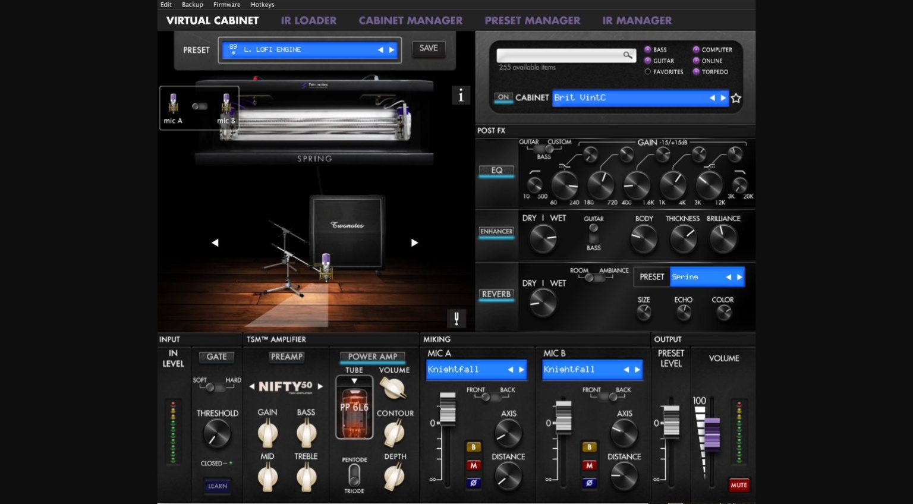Viewport: 913px width, 504px height.
Task: Invert phase on Mic A with the Ø icon
Action: tap(473, 483)
